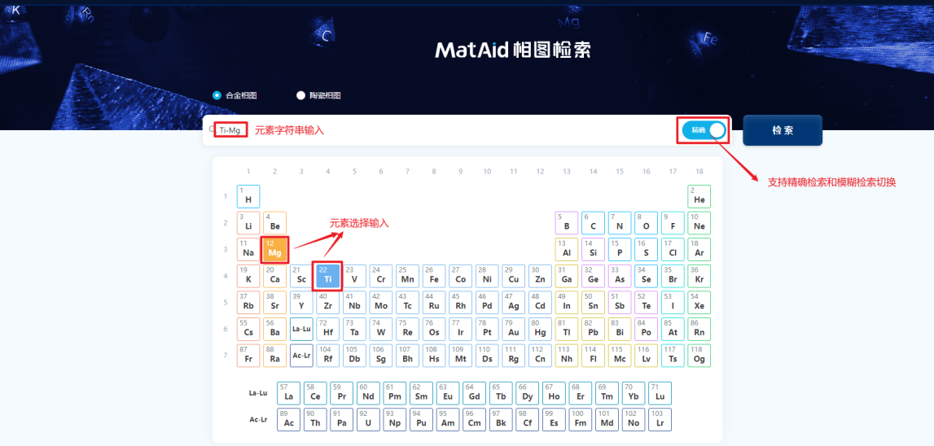Choose phosphorus P element tile
The width and height of the screenshot is (934, 446).
click(x=620, y=250)
